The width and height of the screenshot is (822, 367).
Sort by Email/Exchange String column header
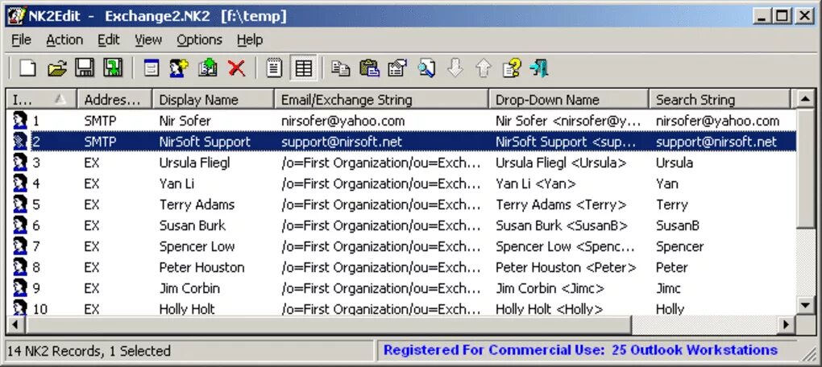click(381, 100)
